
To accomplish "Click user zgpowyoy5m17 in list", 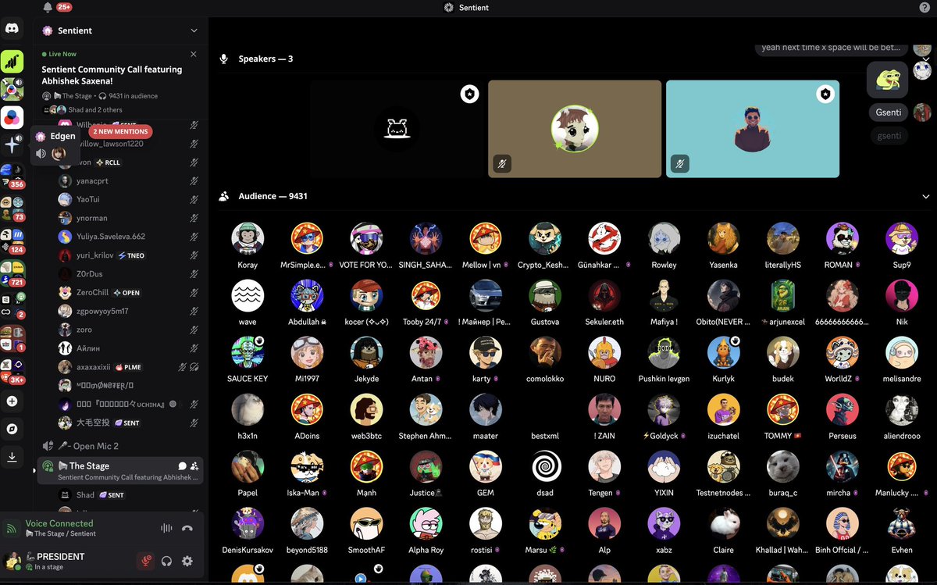I will [x=102, y=311].
